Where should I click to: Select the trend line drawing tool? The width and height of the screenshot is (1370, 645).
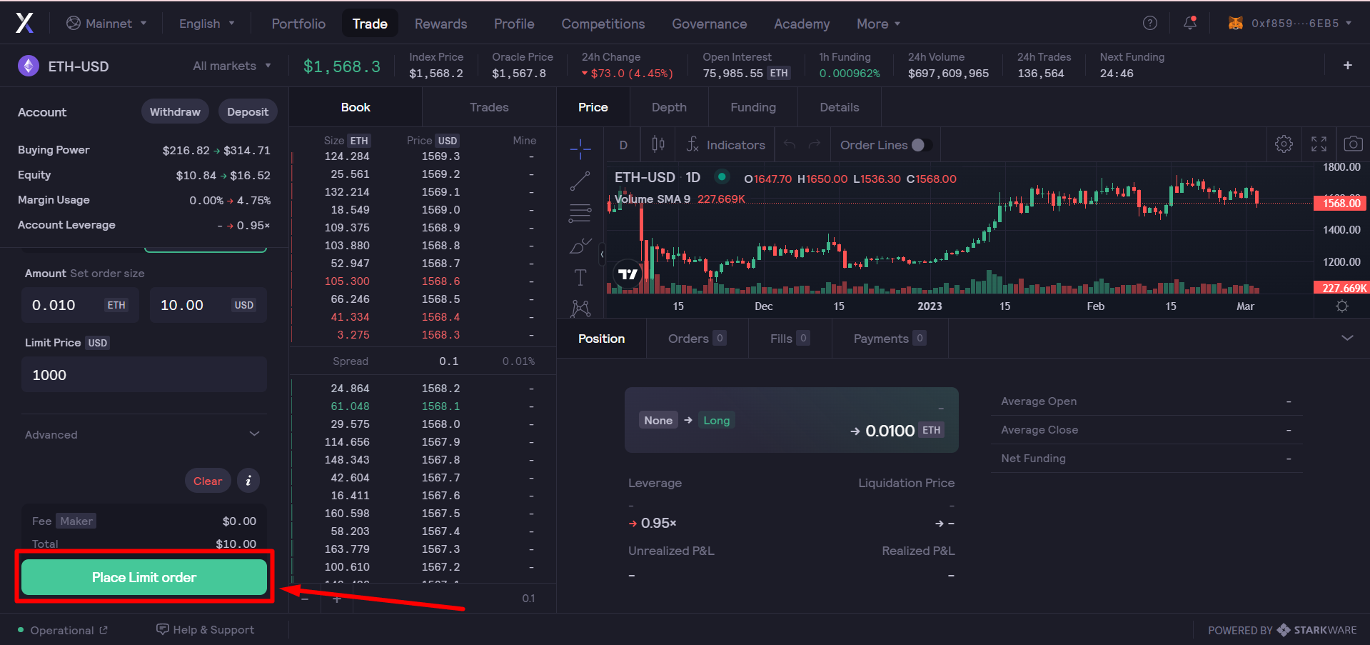[x=580, y=181]
